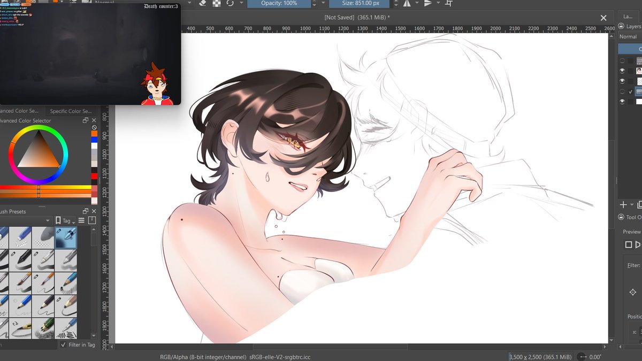This screenshot has width=642, height=361.
Task: Click the storage resources icon next to Tag
Action: 91,220
